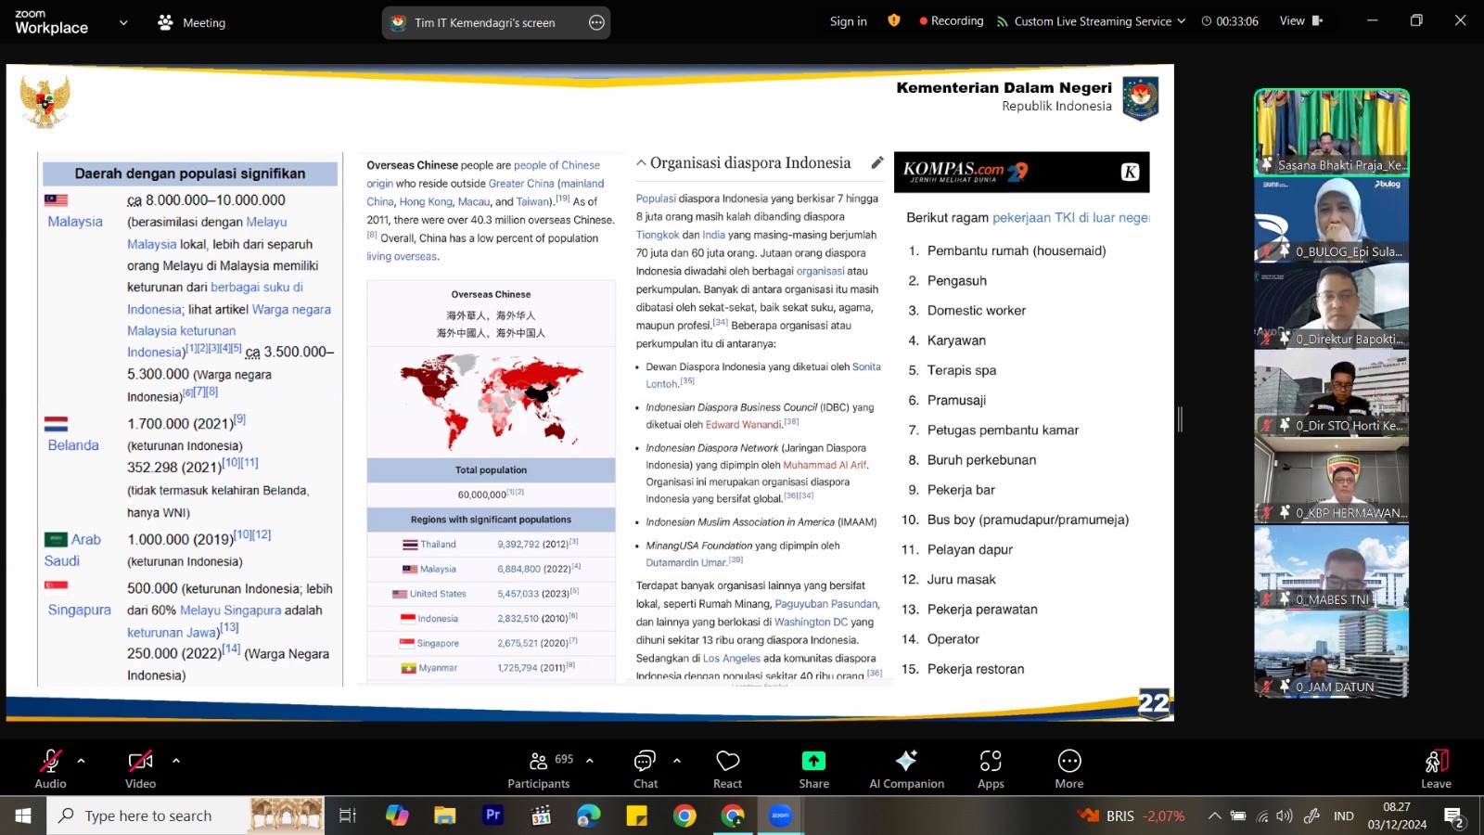Expand audio options caret beside Audio
This screenshot has height=835, width=1484.
point(82,761)
